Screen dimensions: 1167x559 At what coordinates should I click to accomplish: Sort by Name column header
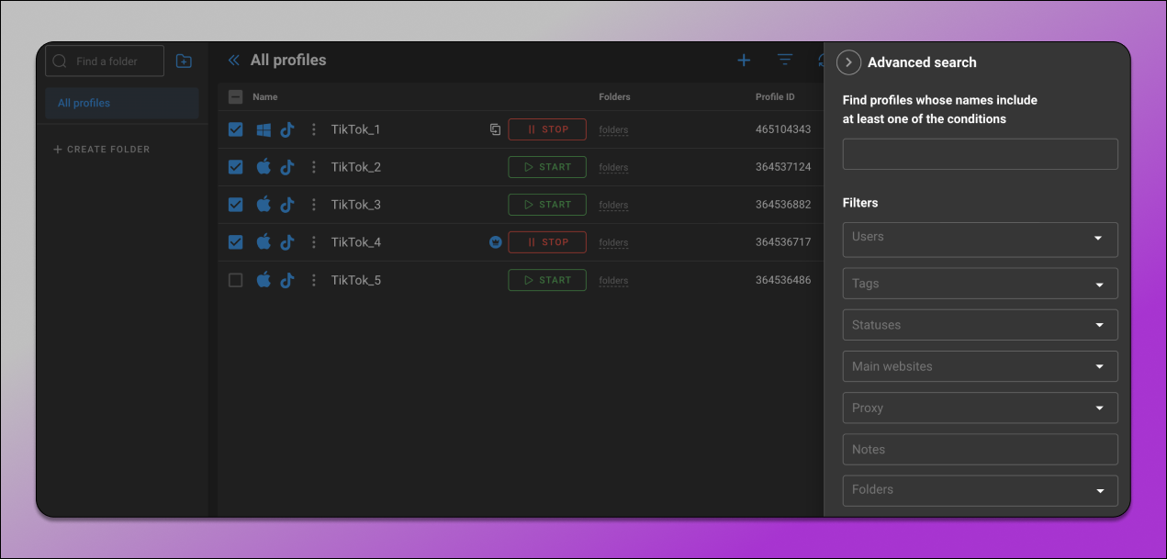pos(264,96)
